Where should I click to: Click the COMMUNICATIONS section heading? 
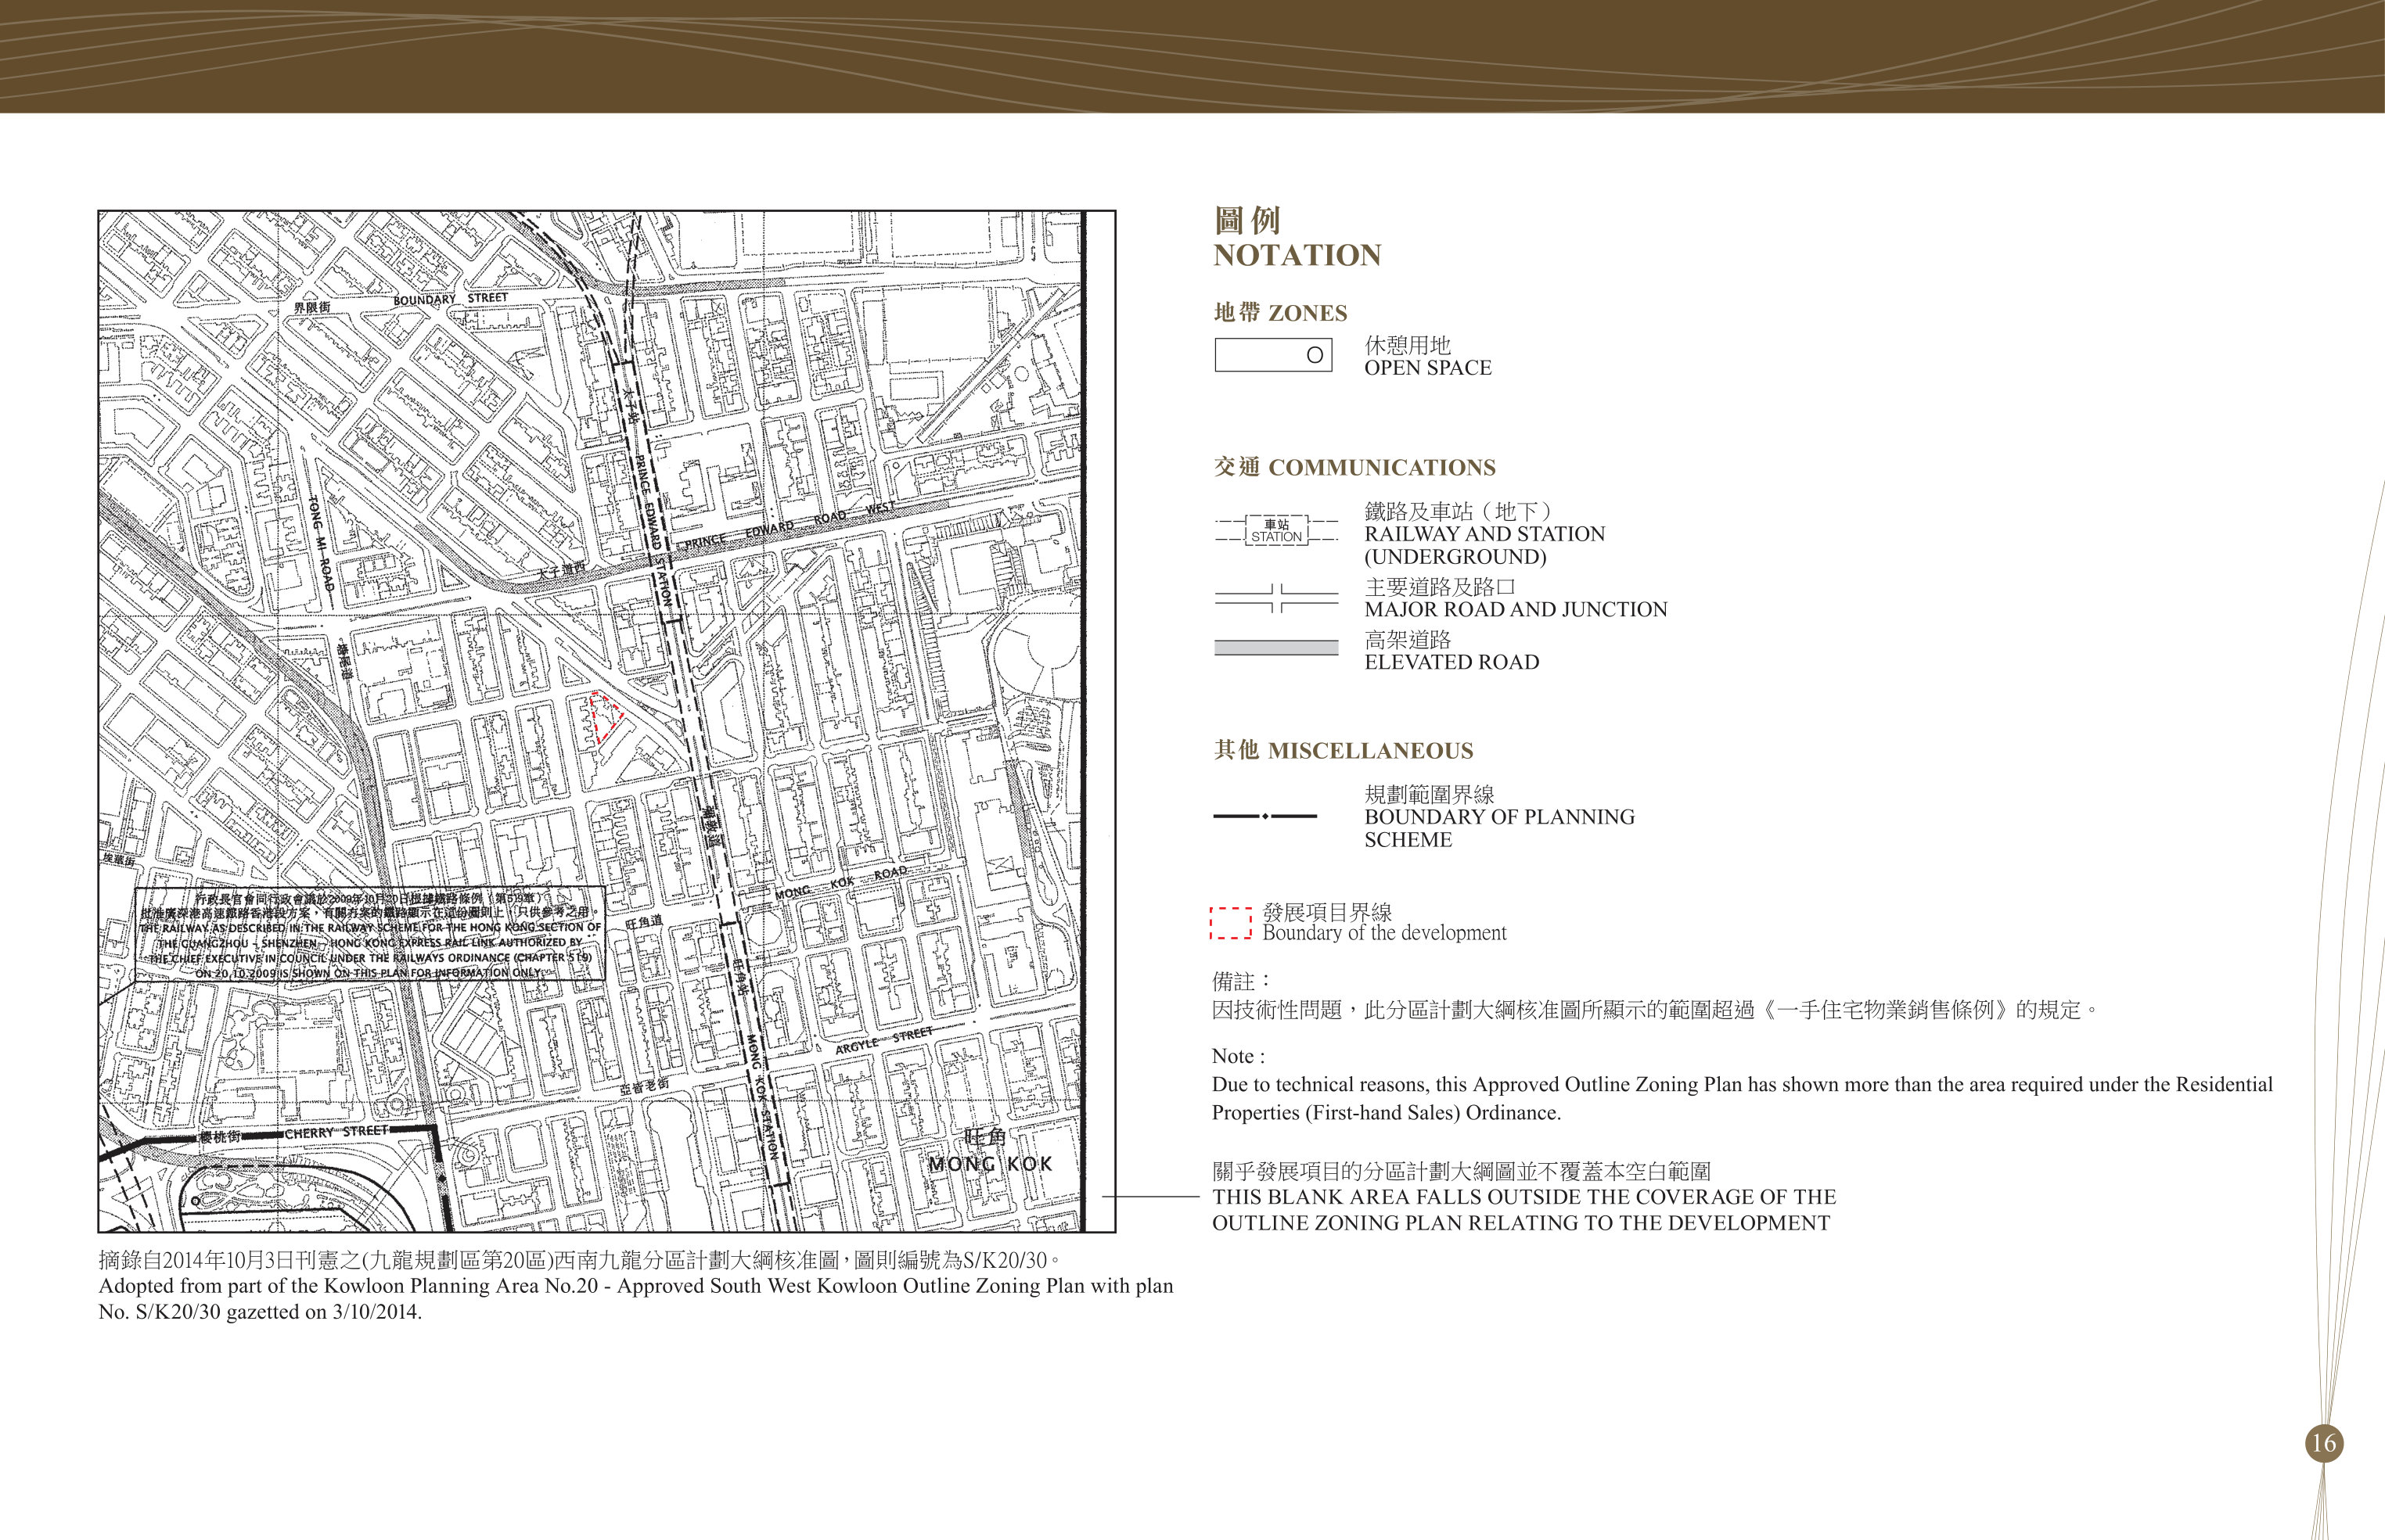point(1354,467)
